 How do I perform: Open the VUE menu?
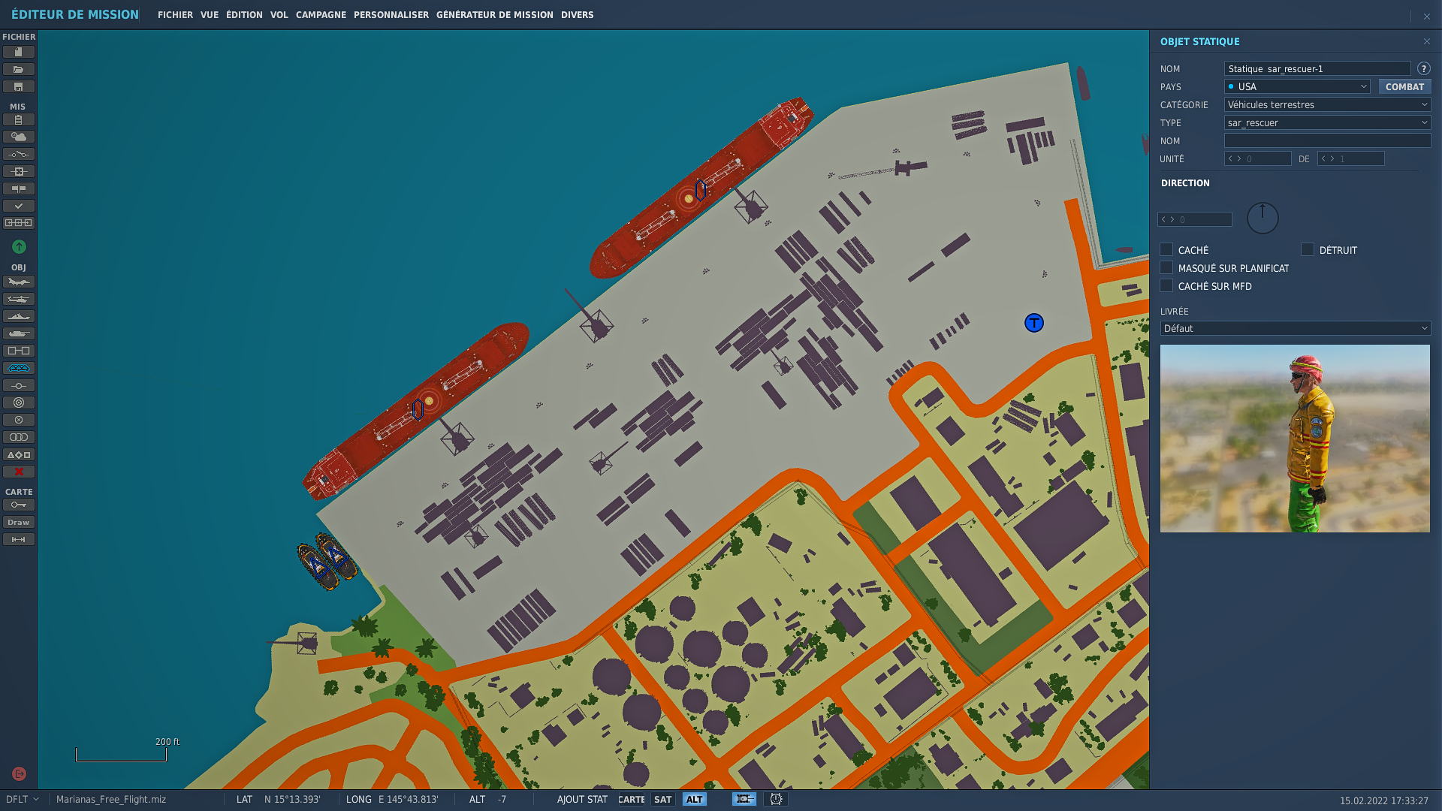tap(210, 14)
